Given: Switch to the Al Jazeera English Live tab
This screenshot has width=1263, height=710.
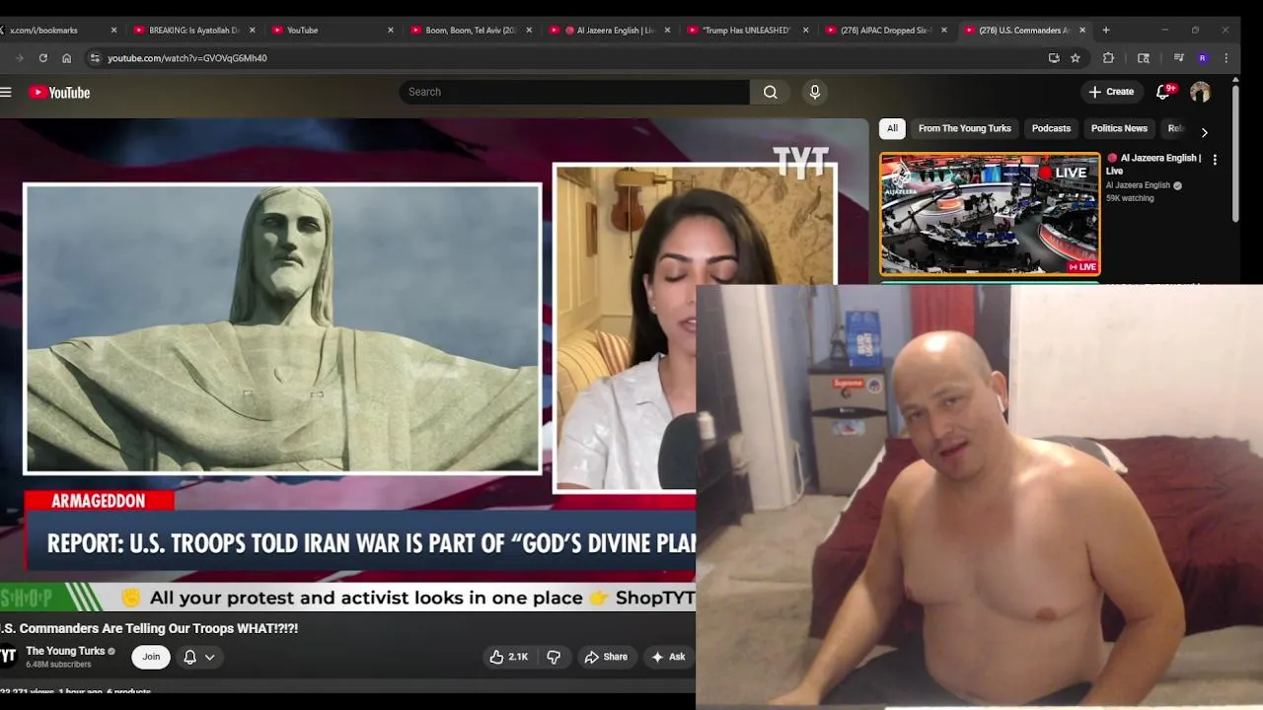Looking at the screenshot, I should pyautogui.click(x=610, y=31).
